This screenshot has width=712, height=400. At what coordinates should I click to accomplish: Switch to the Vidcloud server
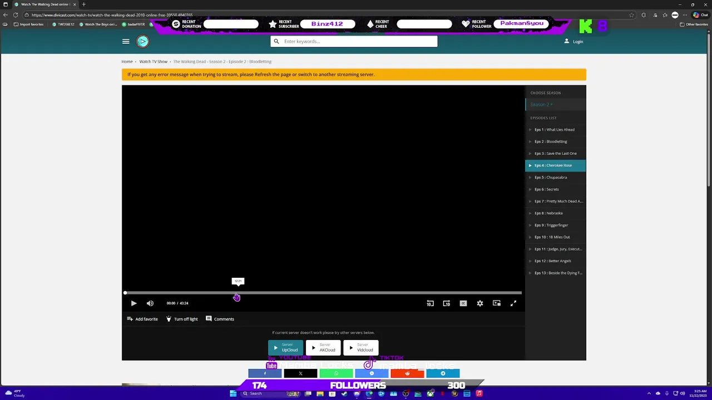point(361,347)
